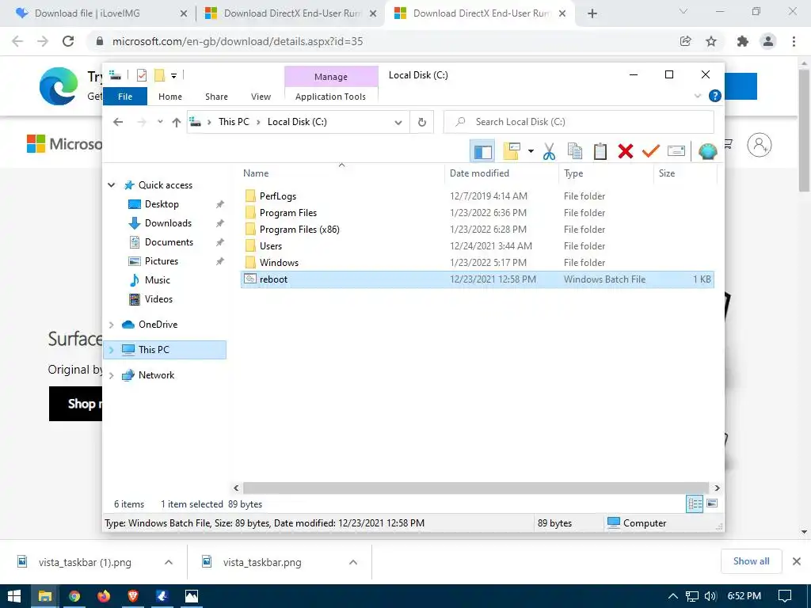Image resolution: width=811 pixels, height=608 pixels.
Task: Select the reboot batch file
Action: click(478, 279)
